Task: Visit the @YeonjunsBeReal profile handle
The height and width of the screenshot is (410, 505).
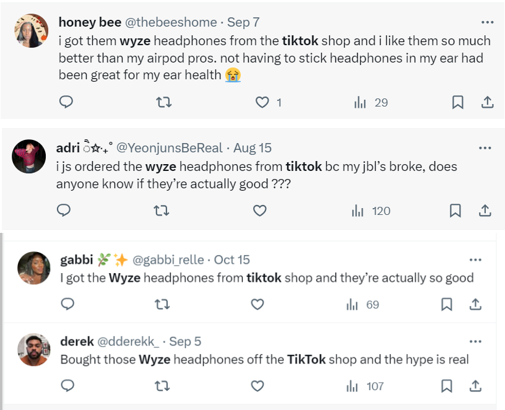Action: click(171, 148)
